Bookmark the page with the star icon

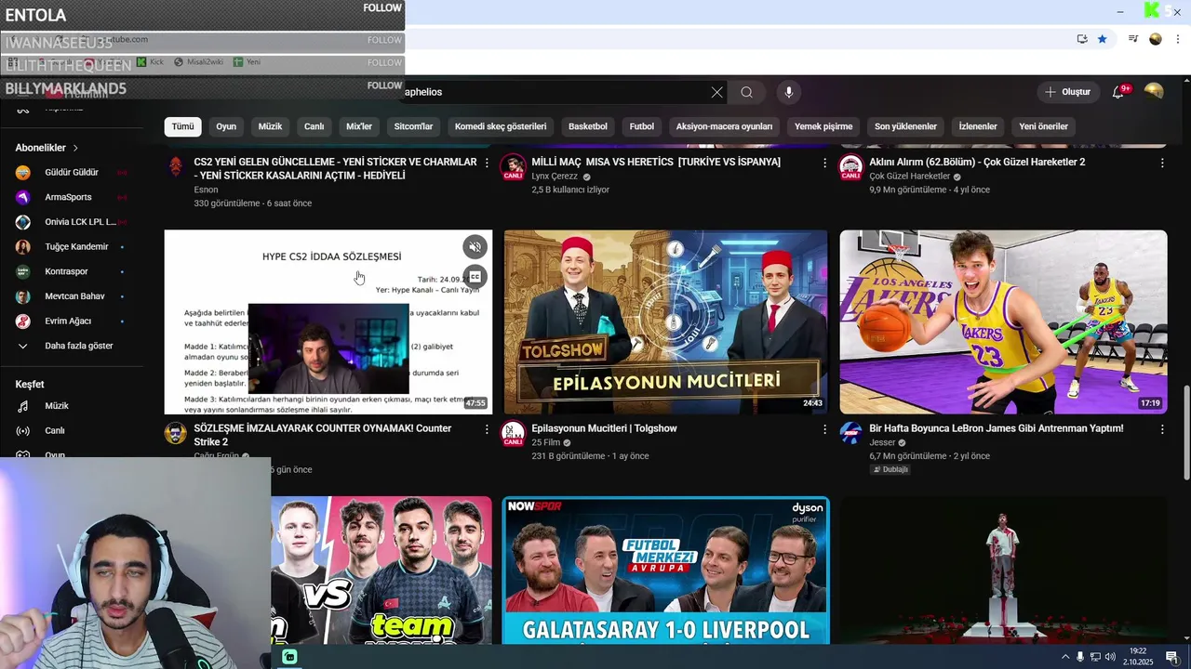click(1102, 39)
